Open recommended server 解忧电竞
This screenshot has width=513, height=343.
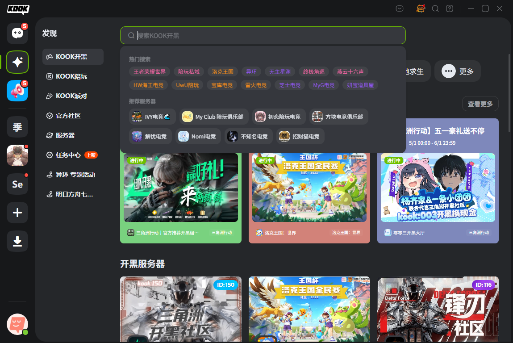click(x=150, y=136)
